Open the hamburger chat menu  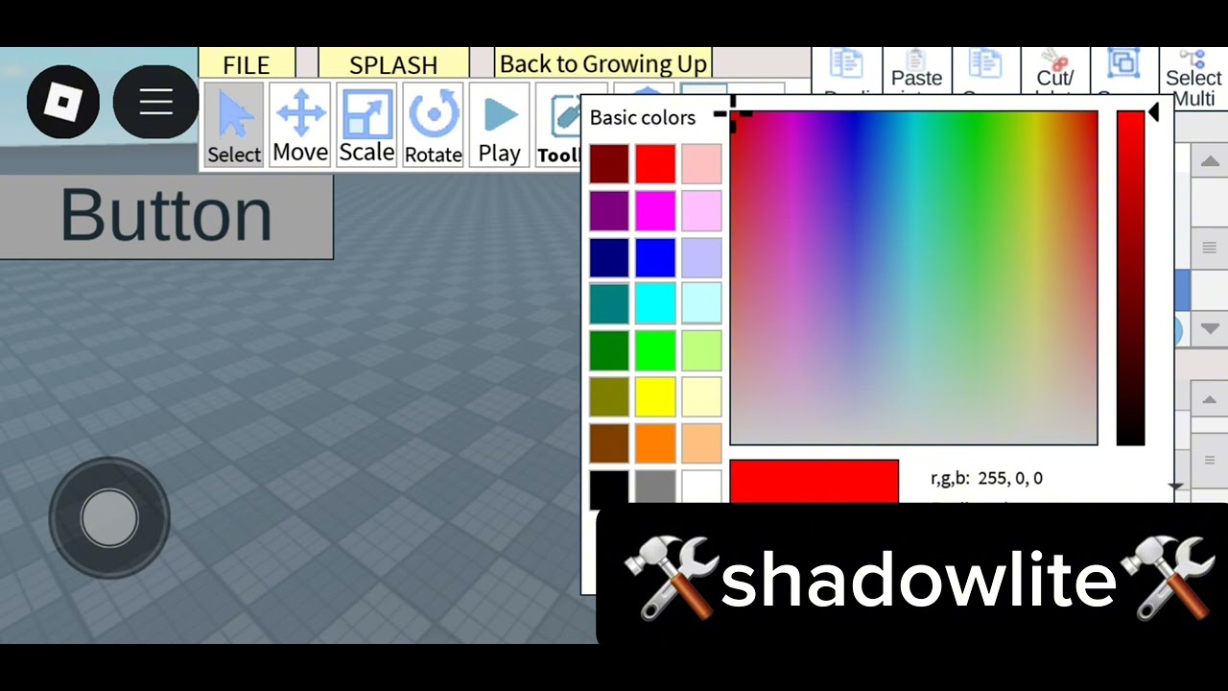(x=155, y=102)
